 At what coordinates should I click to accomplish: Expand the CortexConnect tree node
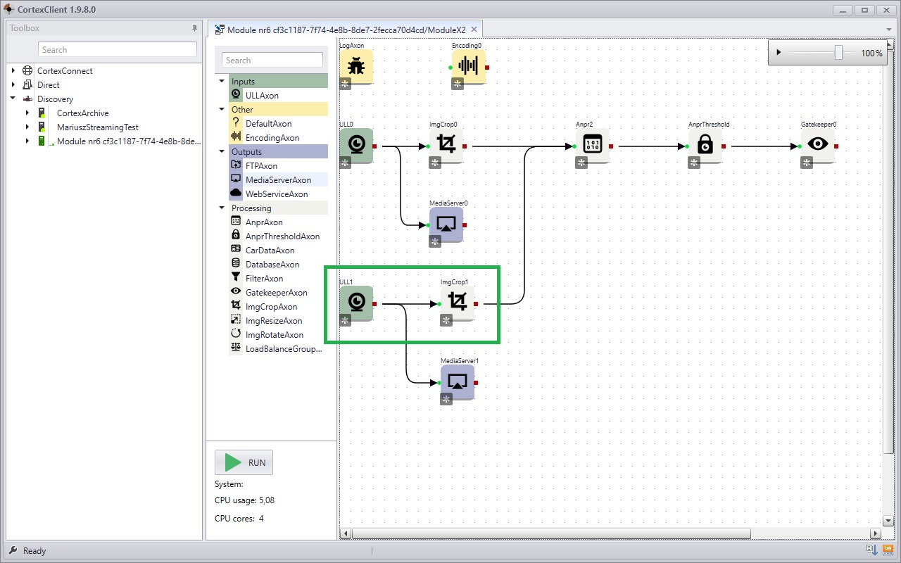[13, 70]
